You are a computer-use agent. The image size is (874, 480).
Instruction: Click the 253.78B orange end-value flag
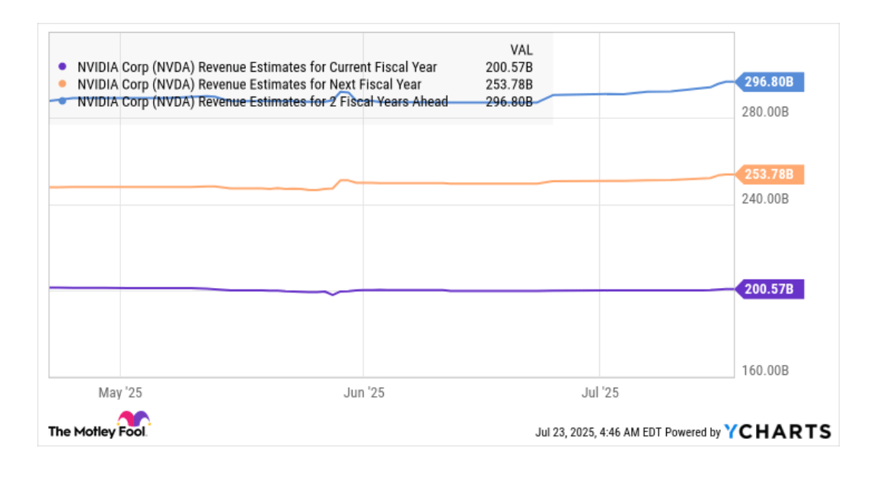(769, 174)
